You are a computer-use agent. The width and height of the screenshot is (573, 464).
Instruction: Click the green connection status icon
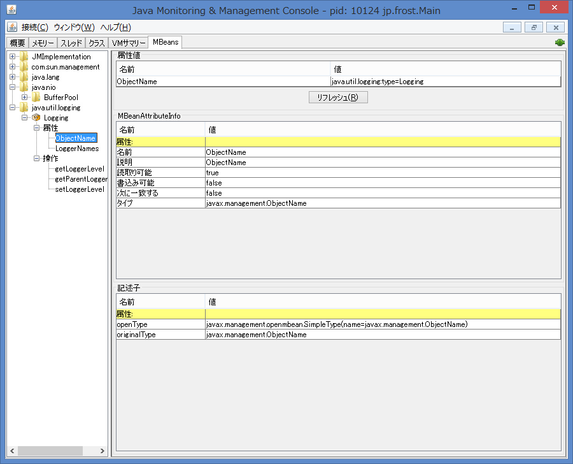pos(559,42)
